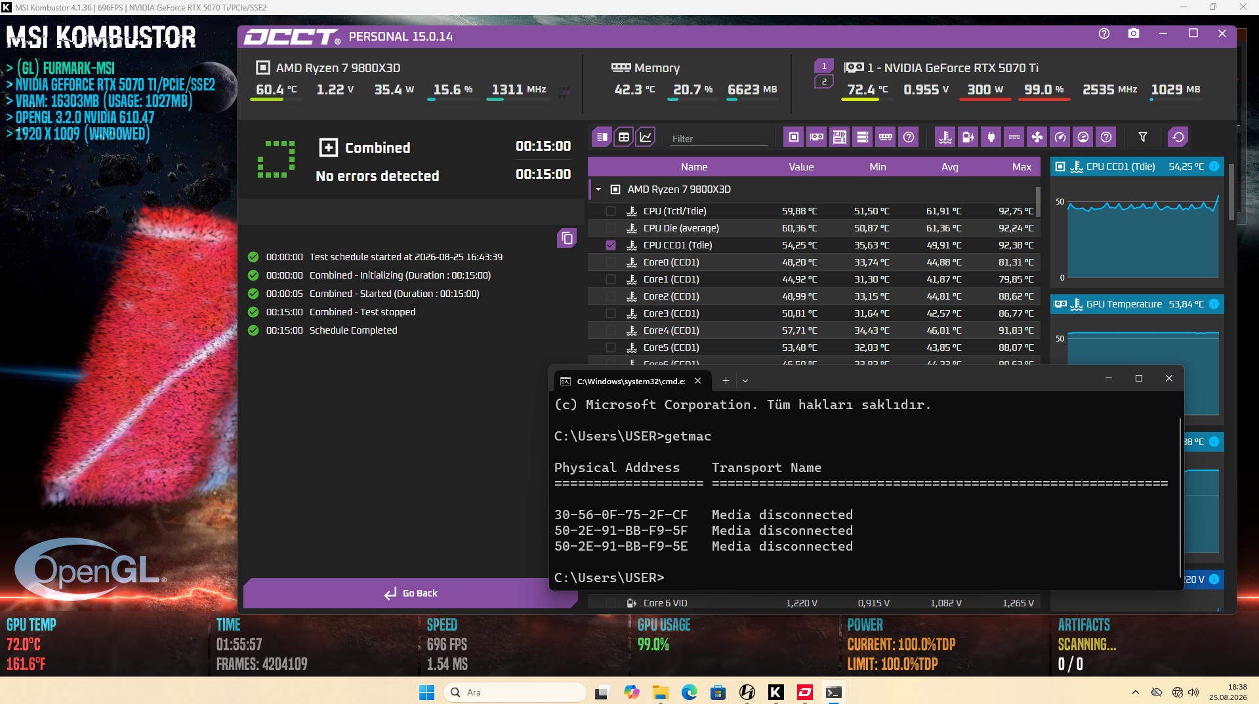The height and width of the screenshot is (704, 1259).
Task: Close the cmd.exe terminal tab
Action: pos(698,381)
